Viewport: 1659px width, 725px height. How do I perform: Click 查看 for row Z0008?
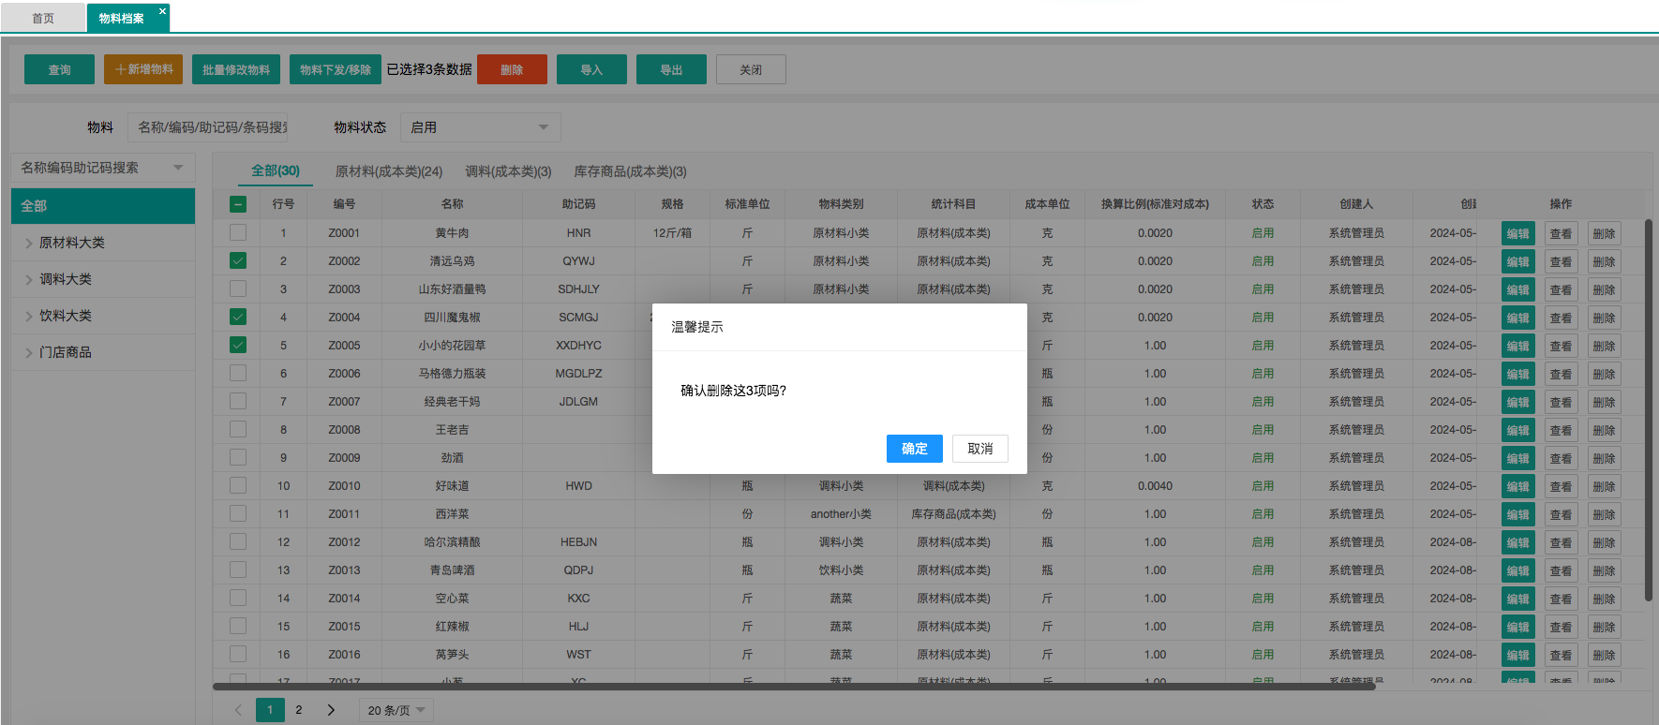click(x=1561, y=430)
